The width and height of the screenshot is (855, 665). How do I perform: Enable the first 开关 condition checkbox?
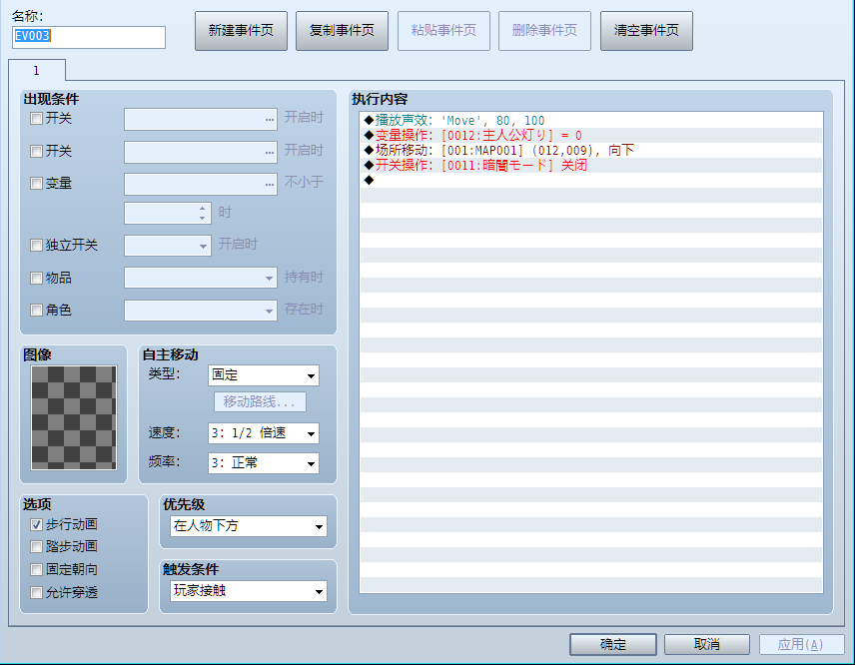(x=37, y=118)
